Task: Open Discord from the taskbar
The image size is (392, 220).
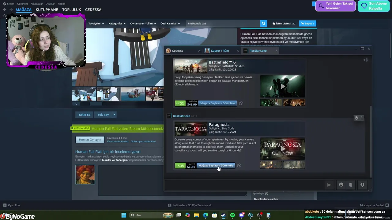Action: [x=242, y=215]
